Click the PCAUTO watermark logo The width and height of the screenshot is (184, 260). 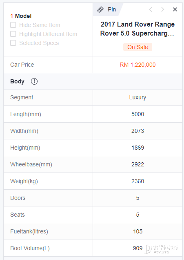pyautogui.click(x=162, y=249)
